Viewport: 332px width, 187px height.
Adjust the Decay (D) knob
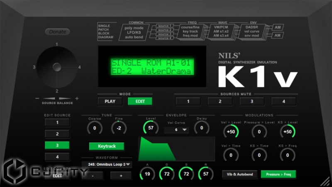click(167, 174)
